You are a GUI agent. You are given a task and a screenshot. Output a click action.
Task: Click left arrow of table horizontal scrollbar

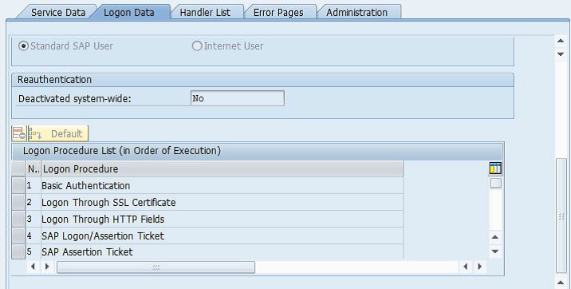pos(33,267)
